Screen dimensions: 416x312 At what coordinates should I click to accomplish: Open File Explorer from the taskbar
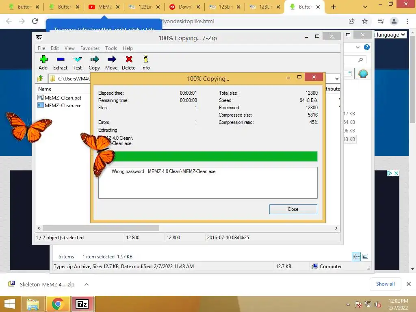click(x=33, y=304)
